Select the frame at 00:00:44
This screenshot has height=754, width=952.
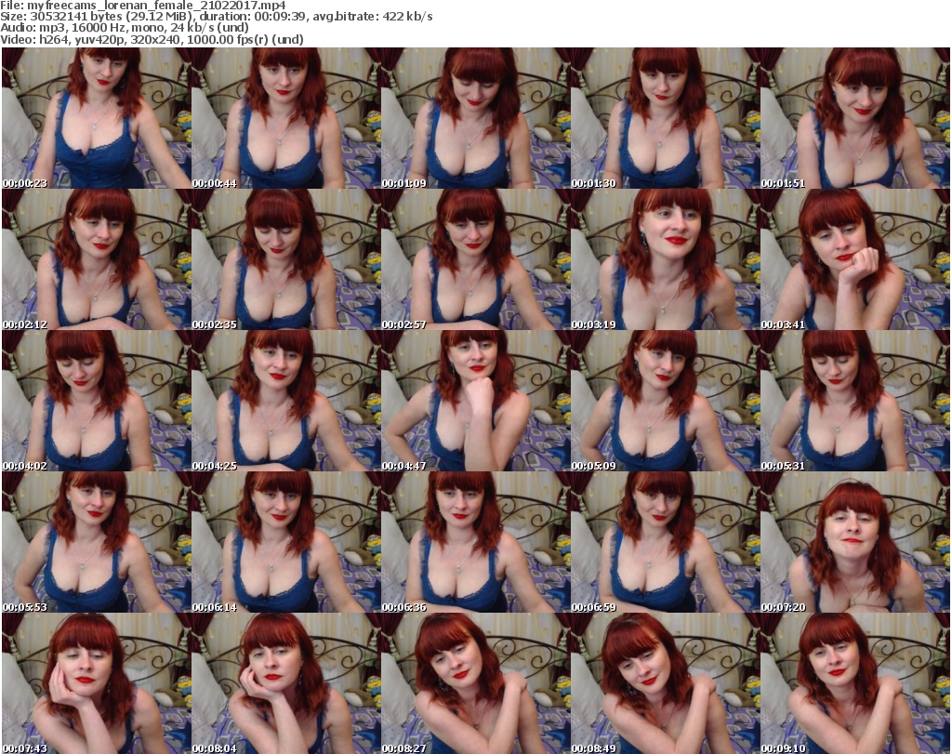coord(286,118)
